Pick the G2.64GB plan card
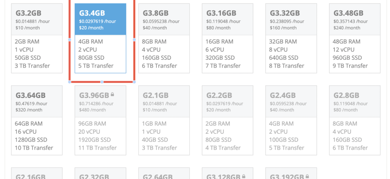The height and width of the screenshot is (179, 390). point(164,173)
